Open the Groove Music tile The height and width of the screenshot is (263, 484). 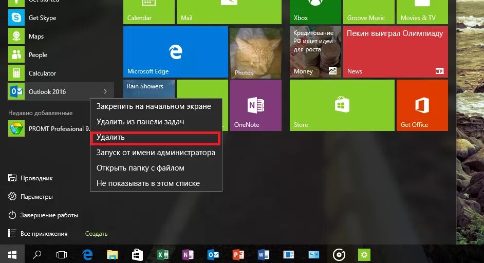[x=369, y=12]
